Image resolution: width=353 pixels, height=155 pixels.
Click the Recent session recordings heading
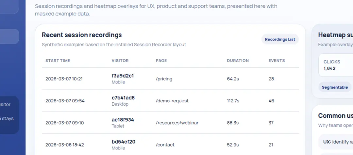pos(82,35)
